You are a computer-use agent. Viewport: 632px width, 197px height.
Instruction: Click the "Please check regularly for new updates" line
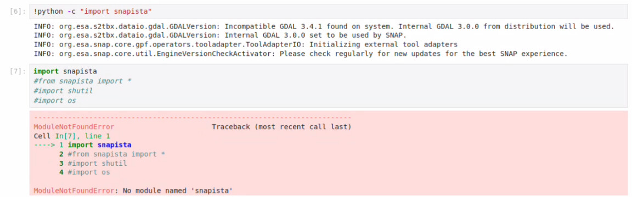click(x=301, y=54)
